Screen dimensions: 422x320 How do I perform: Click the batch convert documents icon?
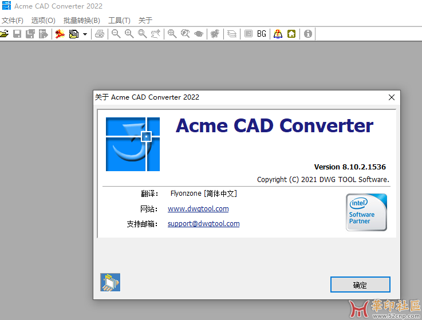click(74, 34)
